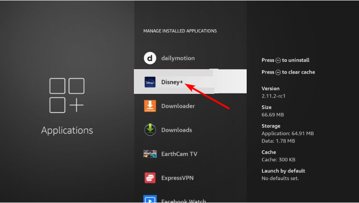Choose ExpressVPN from the list

(190, 178)
